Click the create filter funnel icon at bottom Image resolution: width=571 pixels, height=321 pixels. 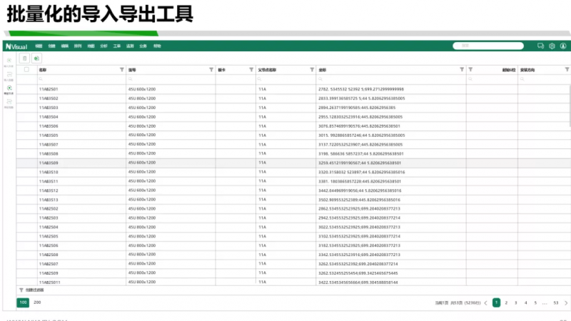pos(21,290)
